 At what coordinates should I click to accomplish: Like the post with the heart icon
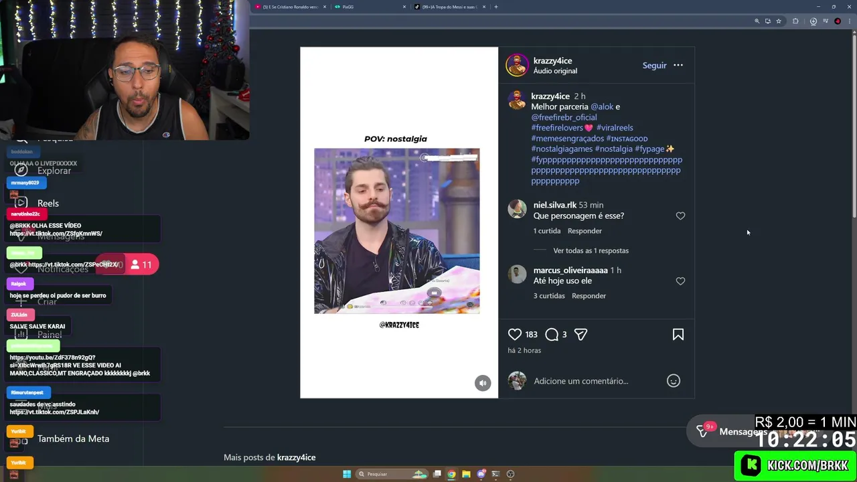(514, 334)
